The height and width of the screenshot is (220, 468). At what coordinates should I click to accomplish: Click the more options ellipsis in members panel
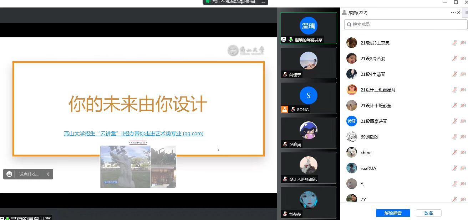point(453,12)
